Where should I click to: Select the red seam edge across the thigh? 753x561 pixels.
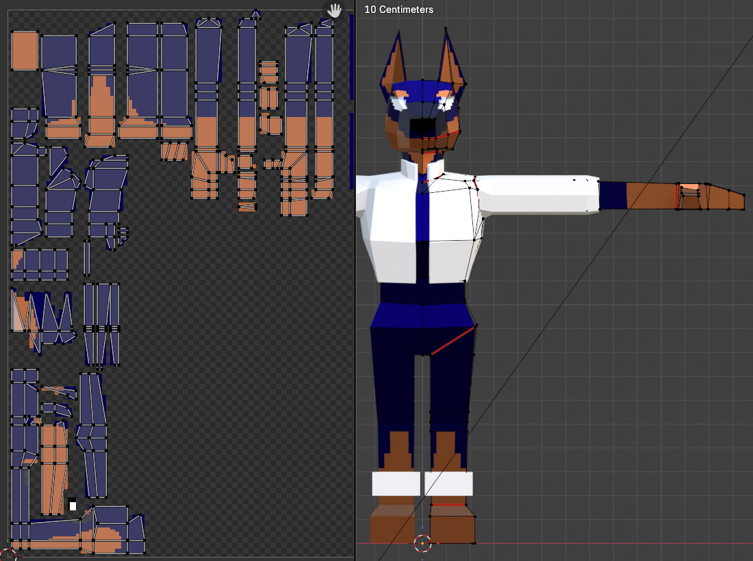coord(453,340)
